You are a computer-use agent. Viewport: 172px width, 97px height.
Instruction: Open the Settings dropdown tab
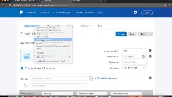click(86, 26)
